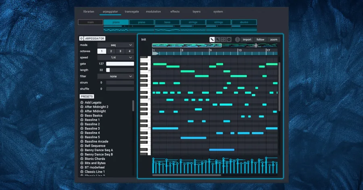
Task: Set octaves to 4
Action: pyautogui.click(x=129, y=51)
